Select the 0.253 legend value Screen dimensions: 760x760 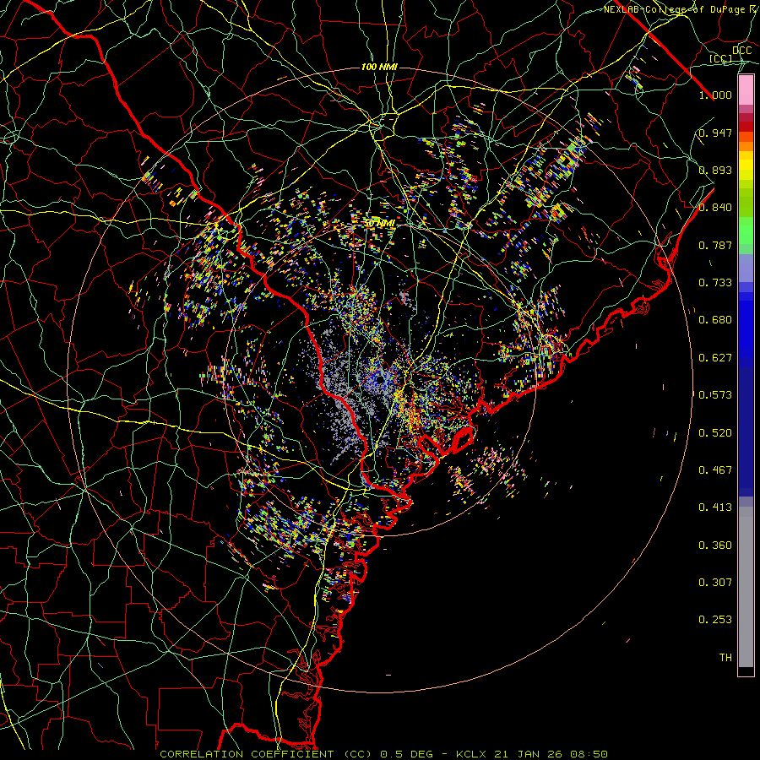tap(715, 620)
